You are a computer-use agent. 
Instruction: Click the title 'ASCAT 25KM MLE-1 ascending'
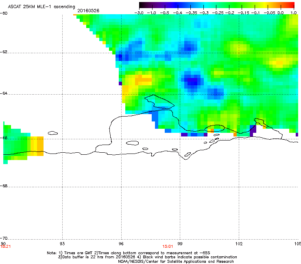click(x=41, y=7)
